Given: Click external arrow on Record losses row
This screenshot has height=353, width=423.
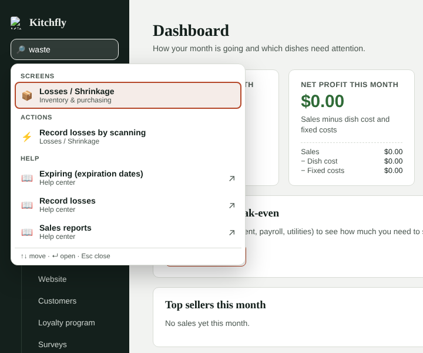Looking at the screenshot, I should pos(231,205).
